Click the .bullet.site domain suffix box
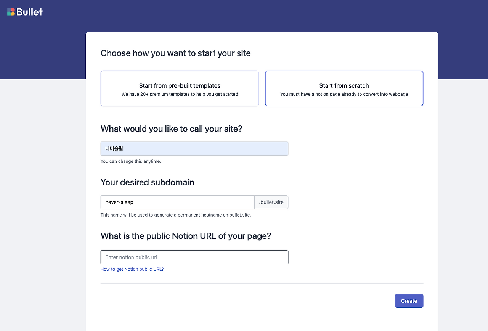Screen dimensions: 488x331 [x=271, y=202]
